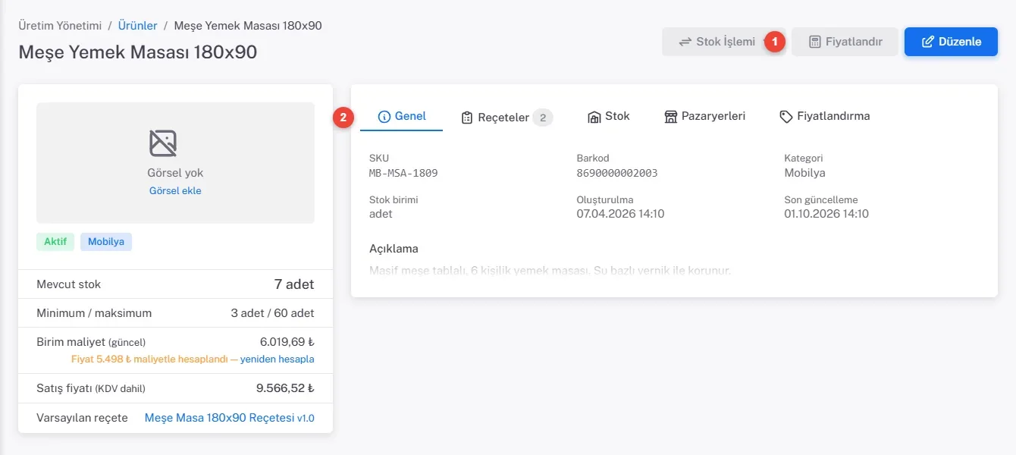Click the pencil edit icon on Düzenle
Screen dimensions: 1016x455
coord(927,42)
